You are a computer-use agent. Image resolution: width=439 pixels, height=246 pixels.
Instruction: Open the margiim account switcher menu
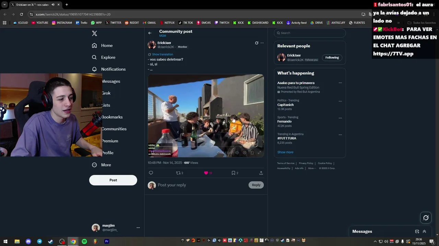tap(138, 228)
